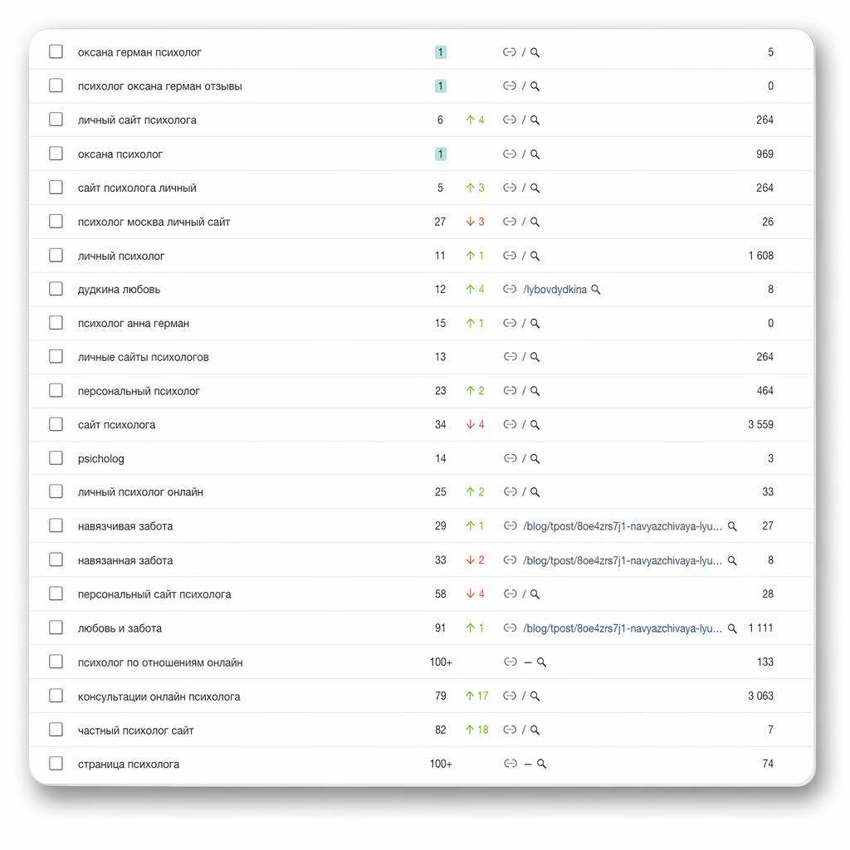Open the /lybovdydkina page link

click(x=554, y=290)
